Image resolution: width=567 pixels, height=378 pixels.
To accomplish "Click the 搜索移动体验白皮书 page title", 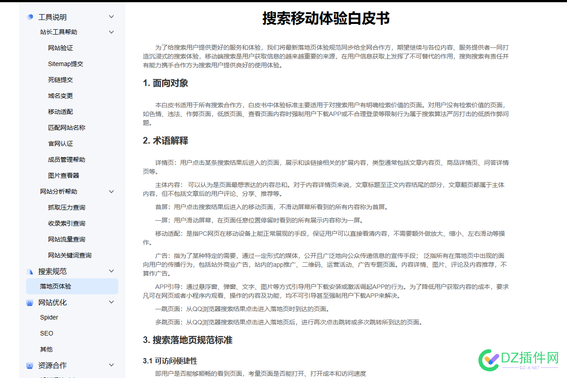I will [x=326, y=19].
